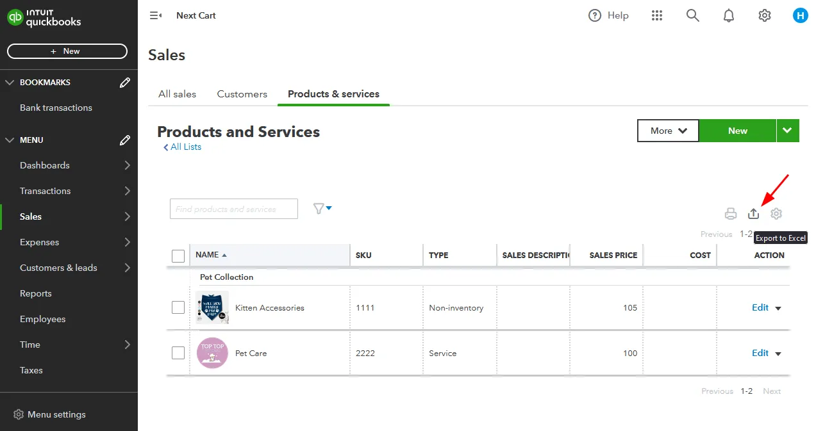Screen dimensions: 816x431
Task: Click the Kitten Accessories product thumbnail
Action: coord(212,307)
